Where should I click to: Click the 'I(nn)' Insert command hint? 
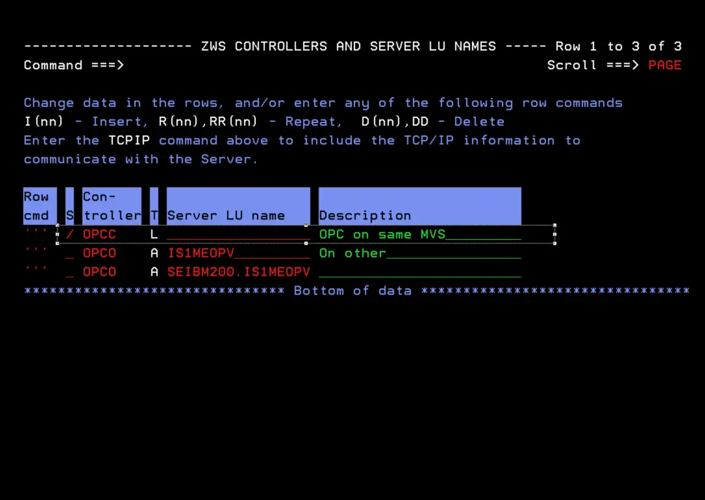click(44, 121)
